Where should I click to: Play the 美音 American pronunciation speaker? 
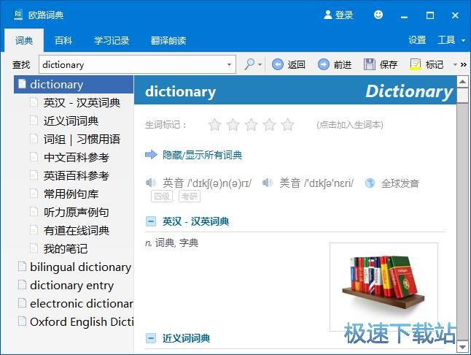[268, 183]
